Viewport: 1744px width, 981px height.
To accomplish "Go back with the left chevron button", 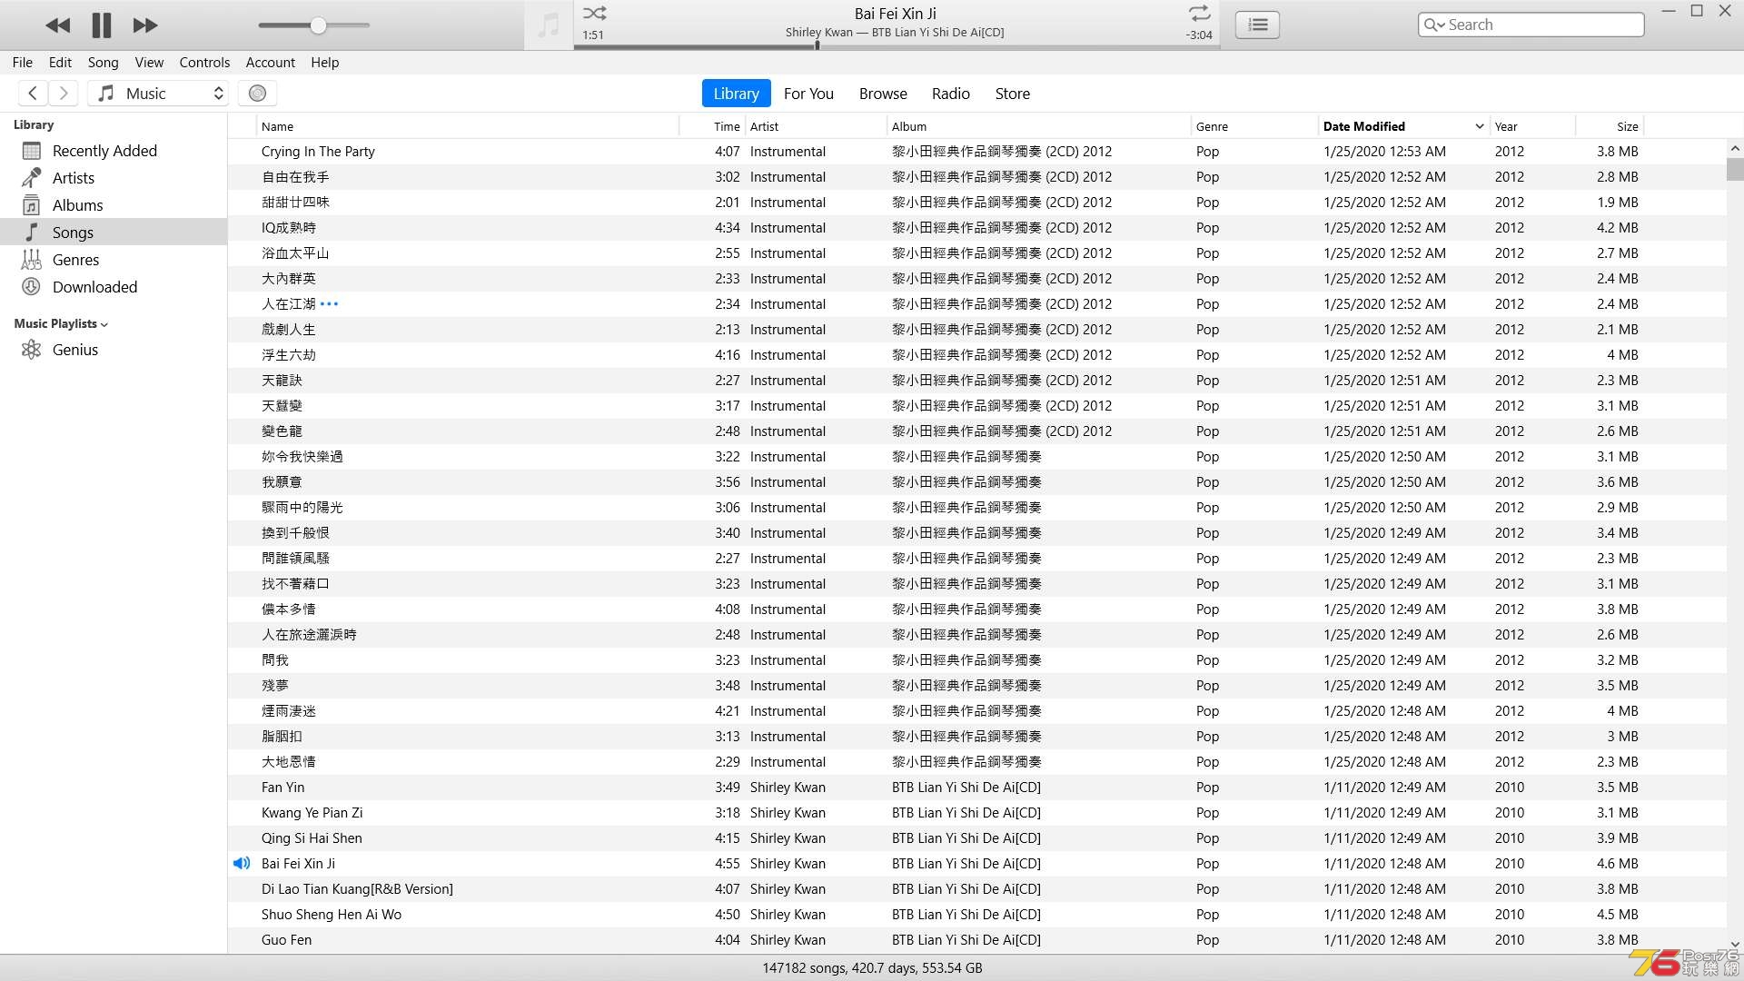I will coord(33,93).
